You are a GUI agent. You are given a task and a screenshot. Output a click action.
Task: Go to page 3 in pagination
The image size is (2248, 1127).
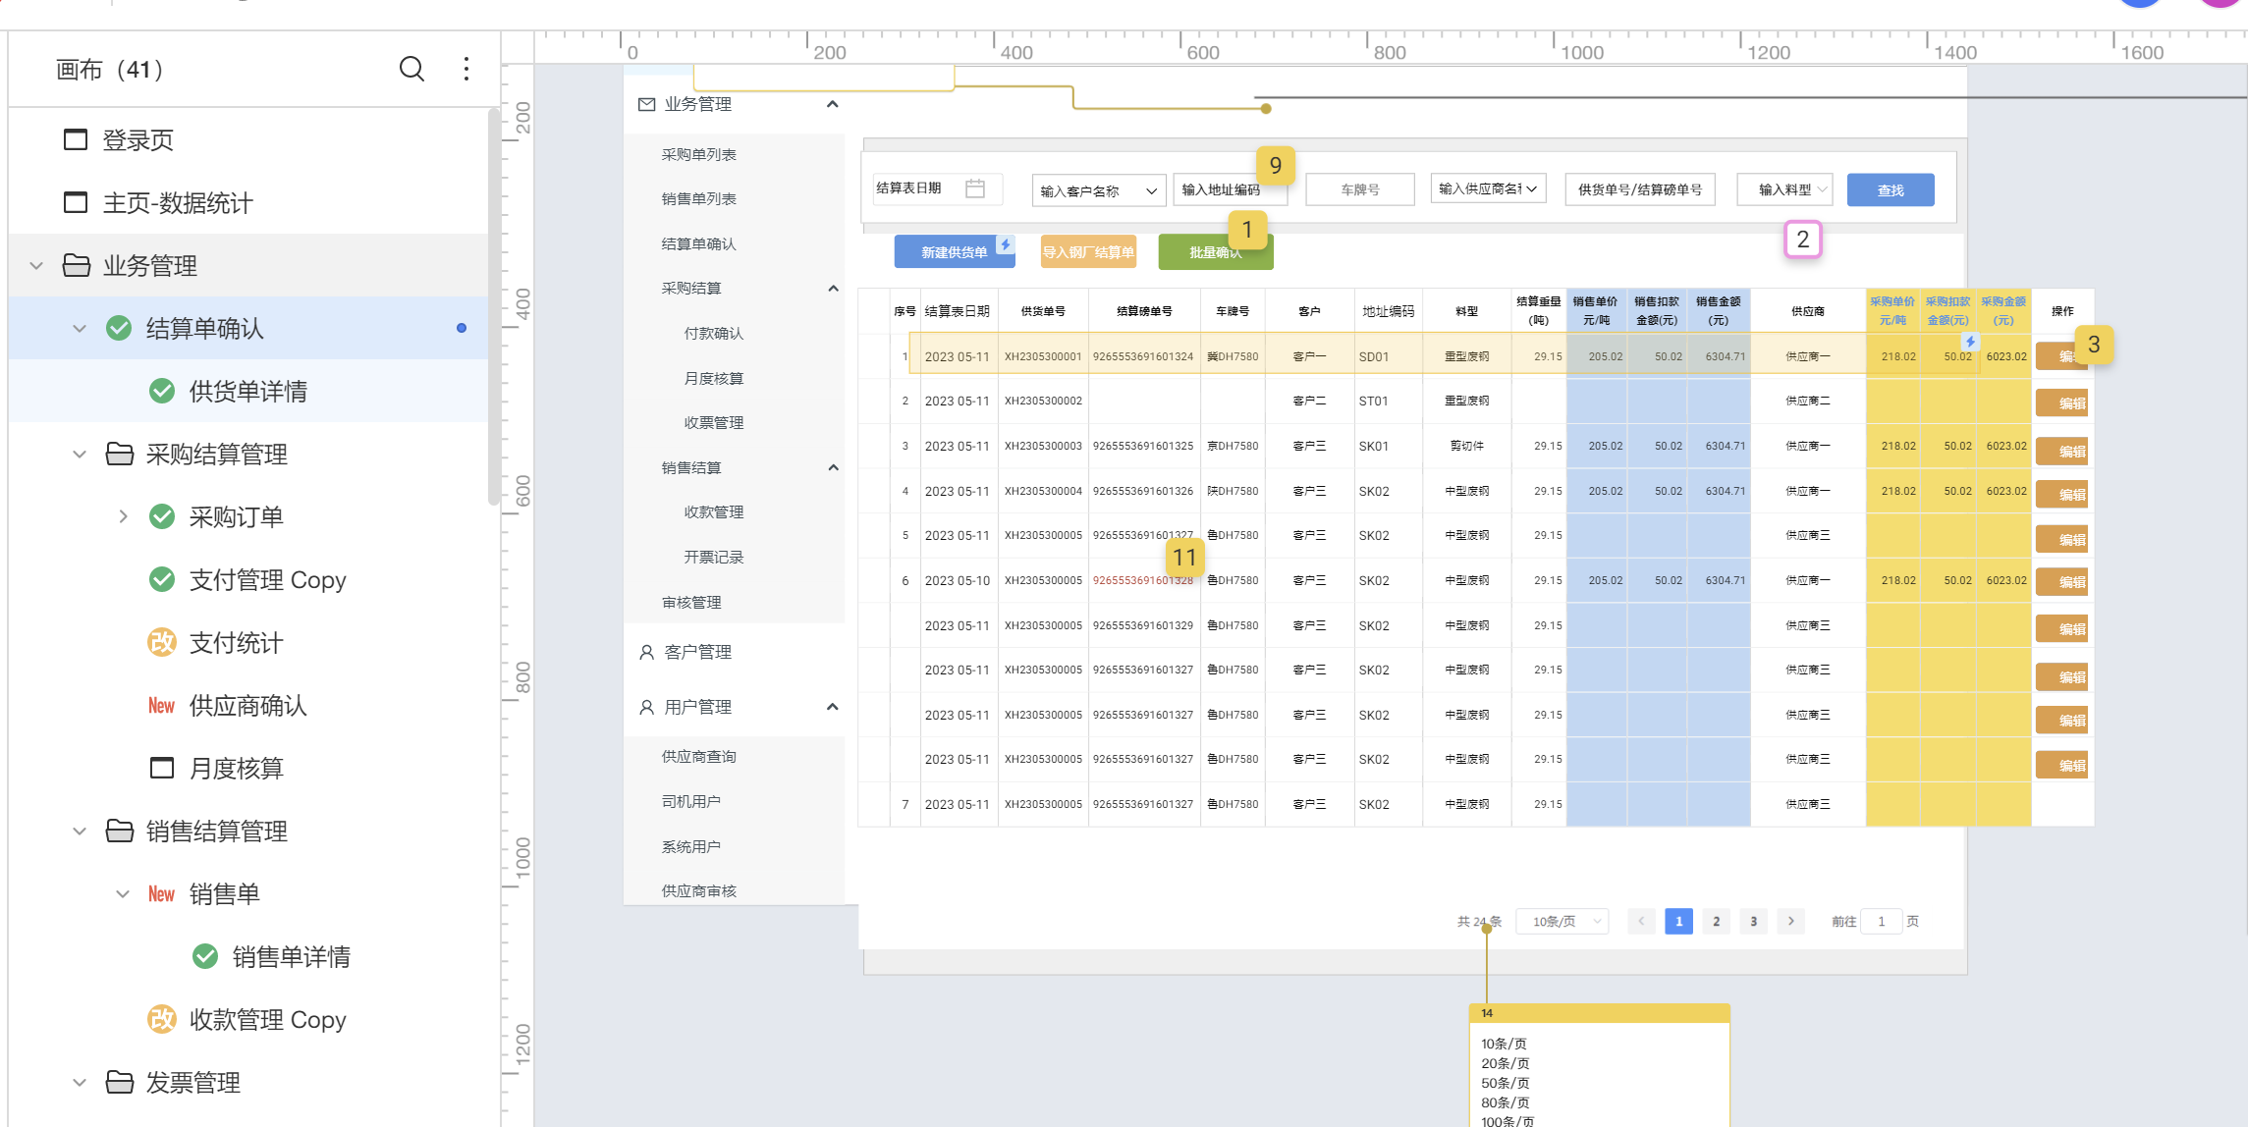click(1753, 921)
